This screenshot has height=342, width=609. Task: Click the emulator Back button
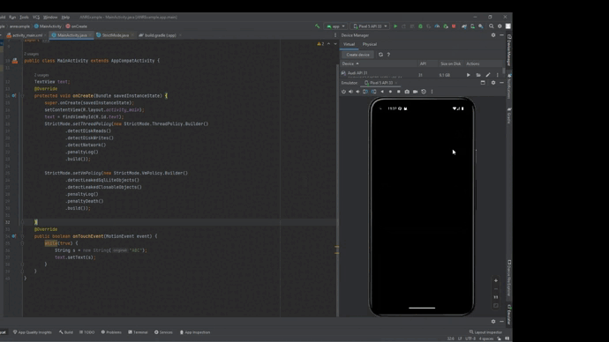point(382,92)
